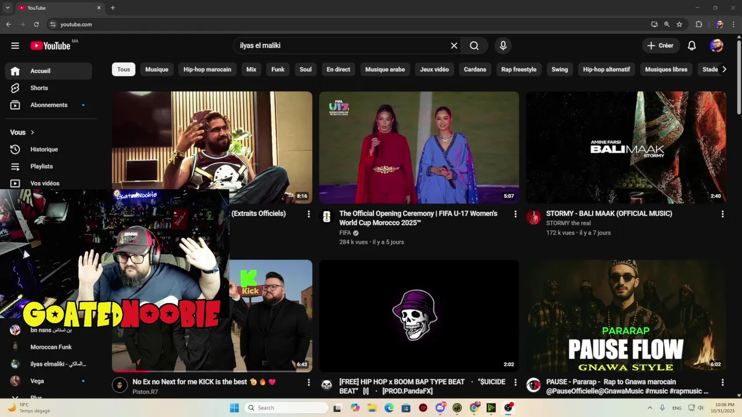Image resolution: width=742 pixels, height=417 pixels.
Task: Go back with the browser back arrow
Action: (x=8, y=24)
